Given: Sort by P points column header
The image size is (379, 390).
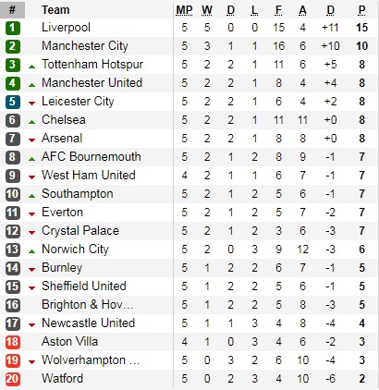Looking at the screenshot, I should click(361, 10).
